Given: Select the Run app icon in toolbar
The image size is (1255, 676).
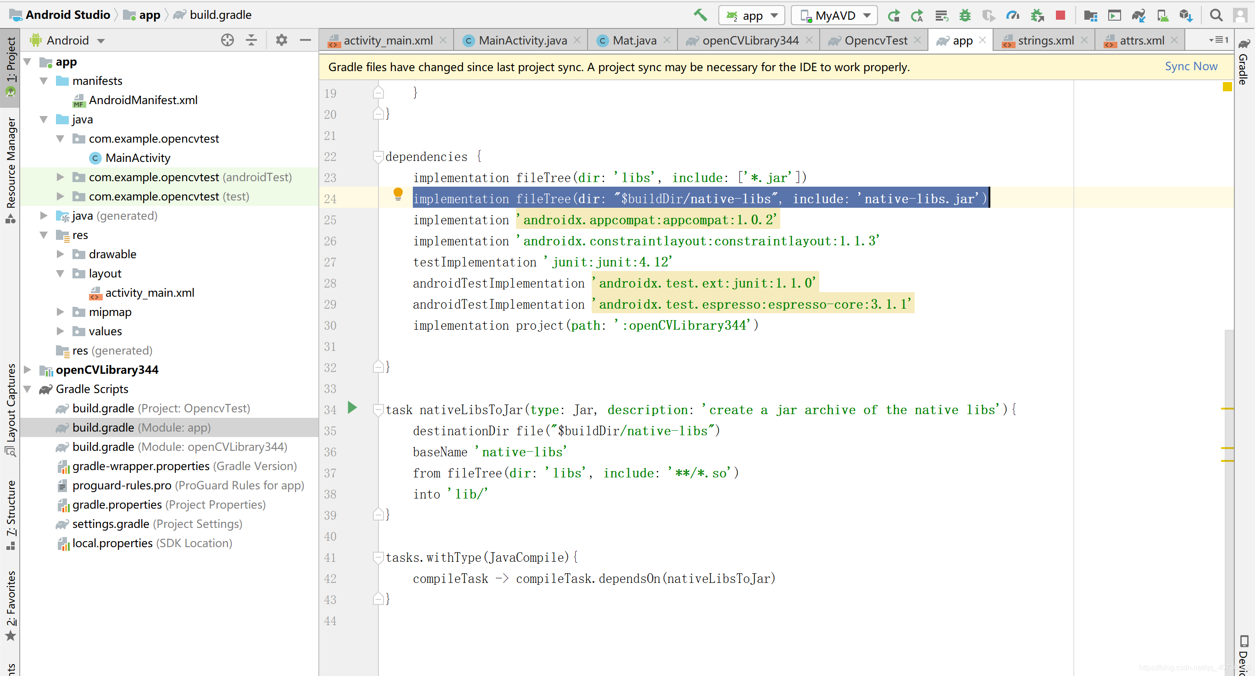Looking at the screenshot, I should (892, 14).
